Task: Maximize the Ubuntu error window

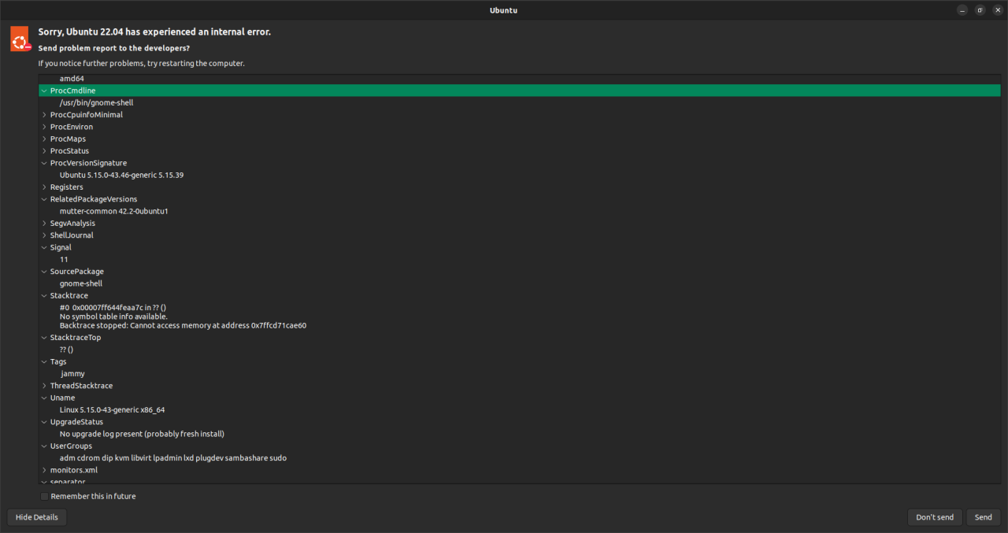Action: tap(980, 10)
